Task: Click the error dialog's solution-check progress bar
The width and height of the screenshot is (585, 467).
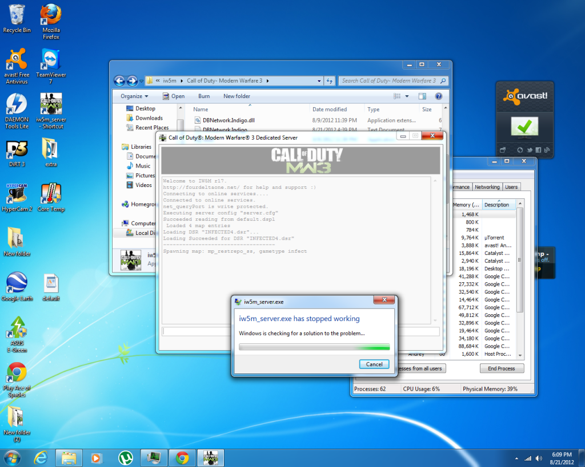Action: pos(314,347)
